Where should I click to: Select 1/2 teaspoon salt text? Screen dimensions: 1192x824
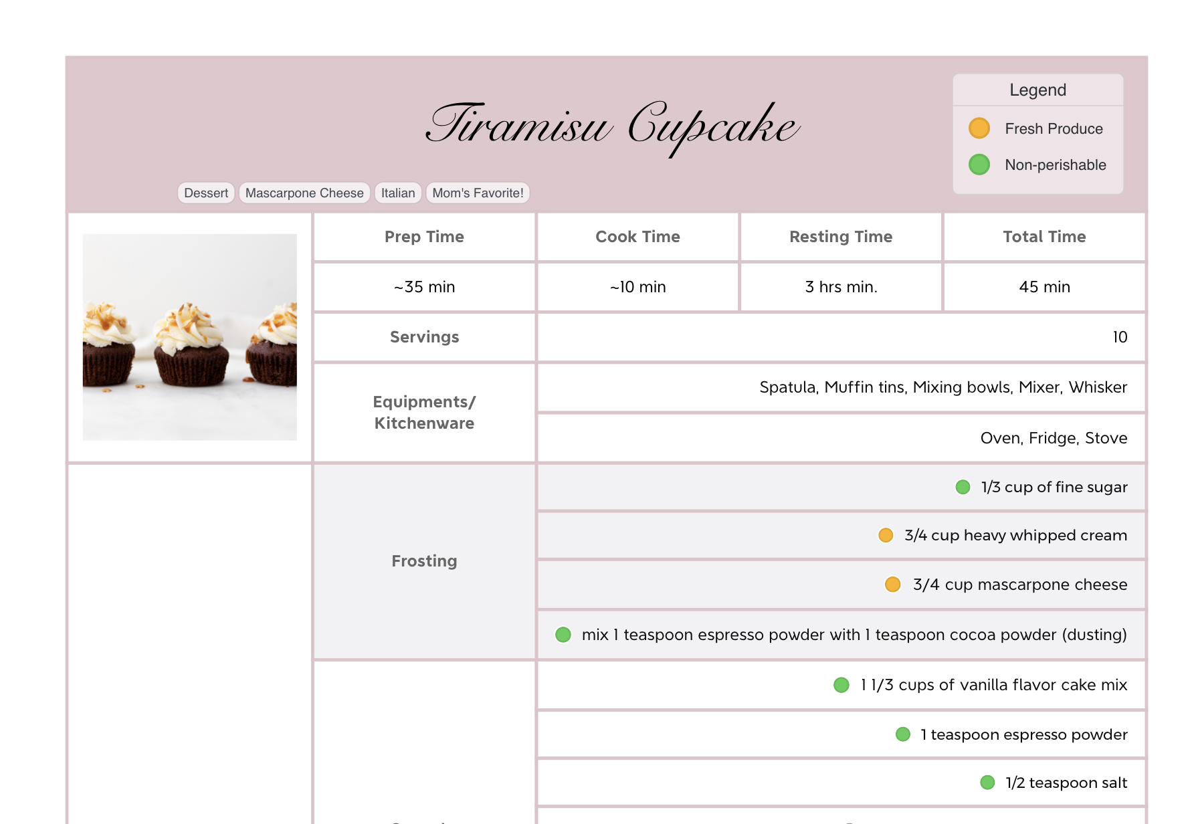click(x=1066, y=783)
